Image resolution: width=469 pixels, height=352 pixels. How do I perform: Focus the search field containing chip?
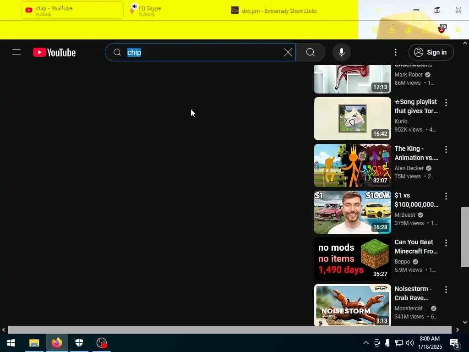(x=201, y=52)
